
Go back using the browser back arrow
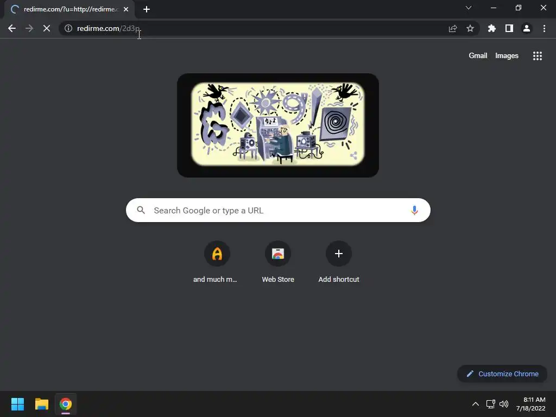(x=12, y=28)
